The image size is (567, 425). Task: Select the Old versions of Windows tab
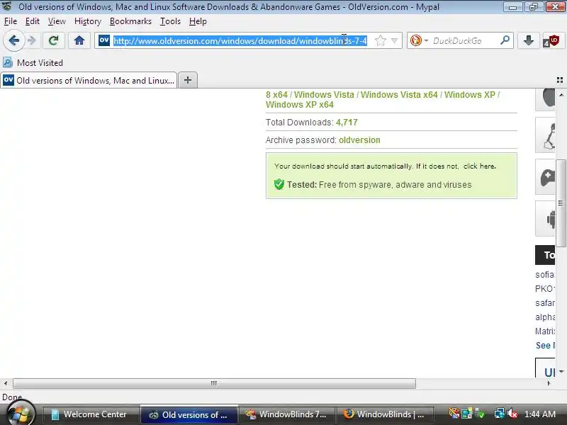click(x=89, y=80)
